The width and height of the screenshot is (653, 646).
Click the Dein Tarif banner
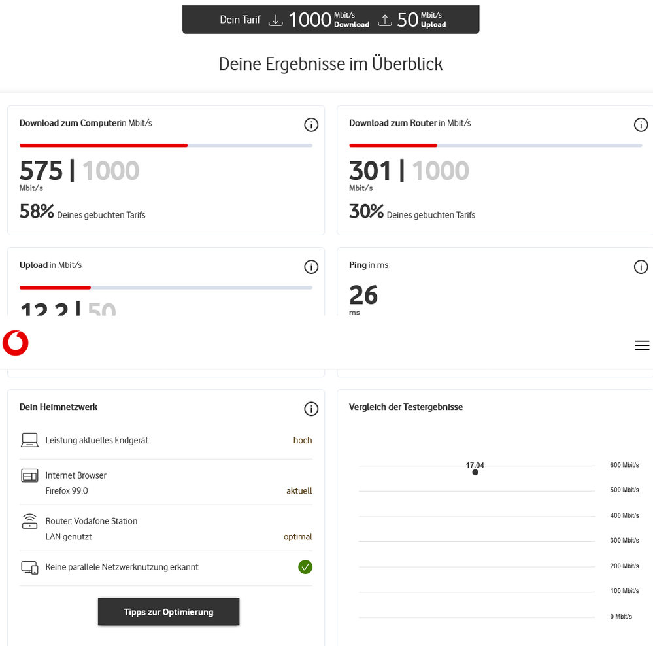click(x=331, y=20)
